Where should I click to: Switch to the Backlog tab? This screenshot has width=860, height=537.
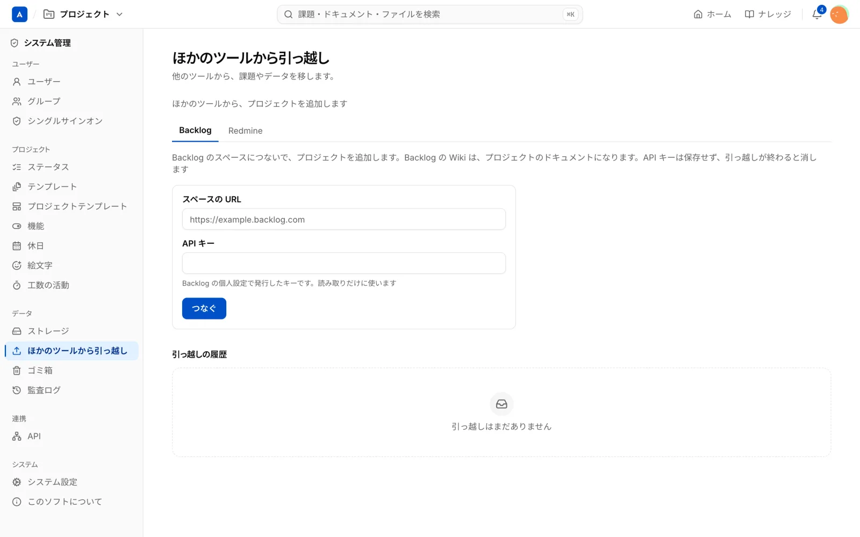(x=195, y=130)
